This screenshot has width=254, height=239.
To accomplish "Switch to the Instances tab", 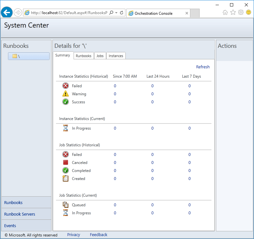I will (116, 56).
